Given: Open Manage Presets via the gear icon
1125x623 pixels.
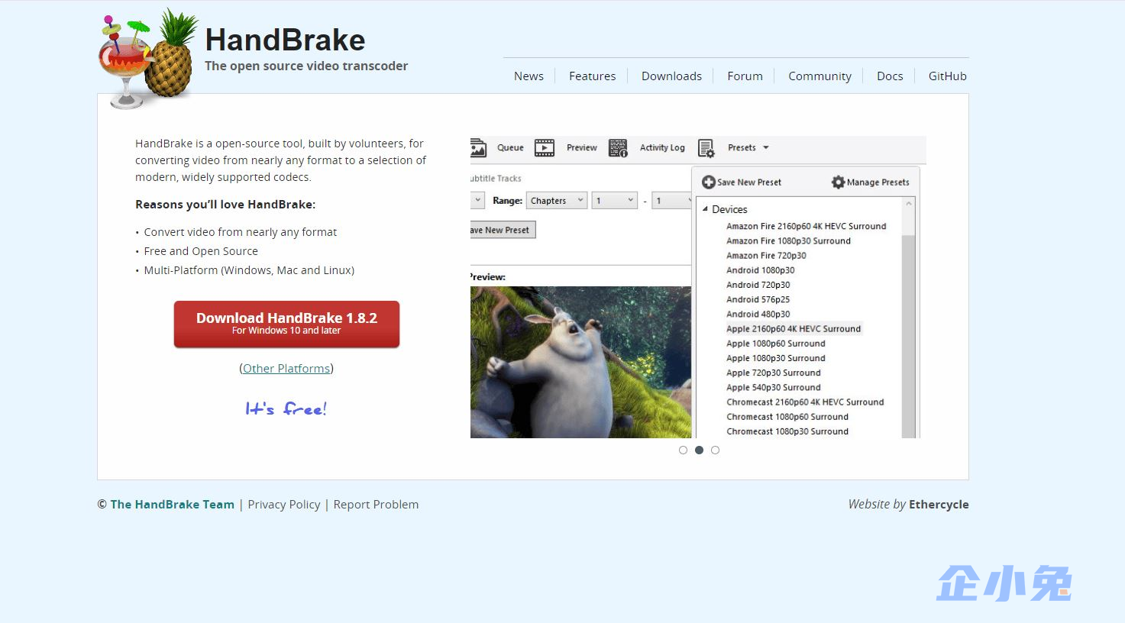Looking at the screenshot, I should (838, 182).
